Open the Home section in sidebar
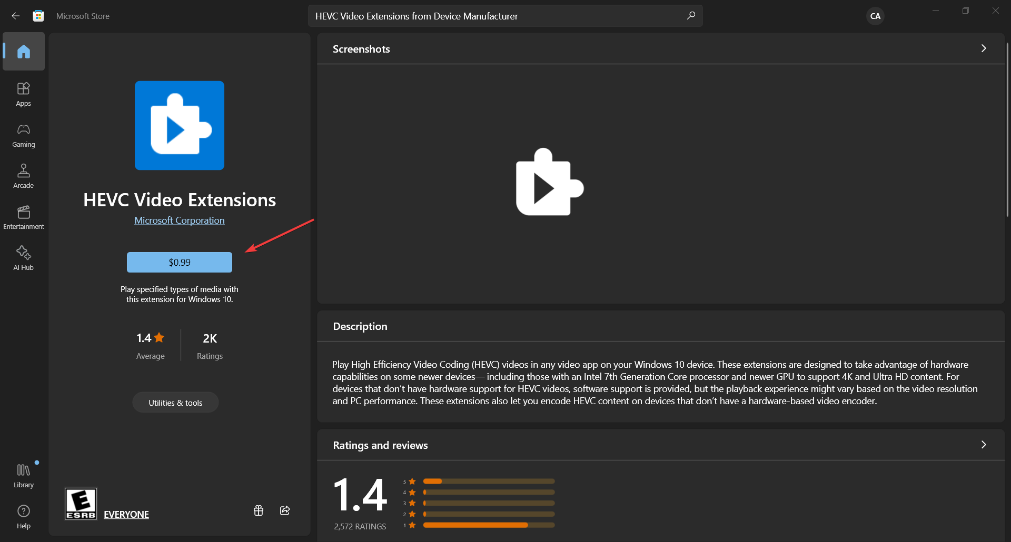This screenshot has width=1011, height=542. (24, 51)
